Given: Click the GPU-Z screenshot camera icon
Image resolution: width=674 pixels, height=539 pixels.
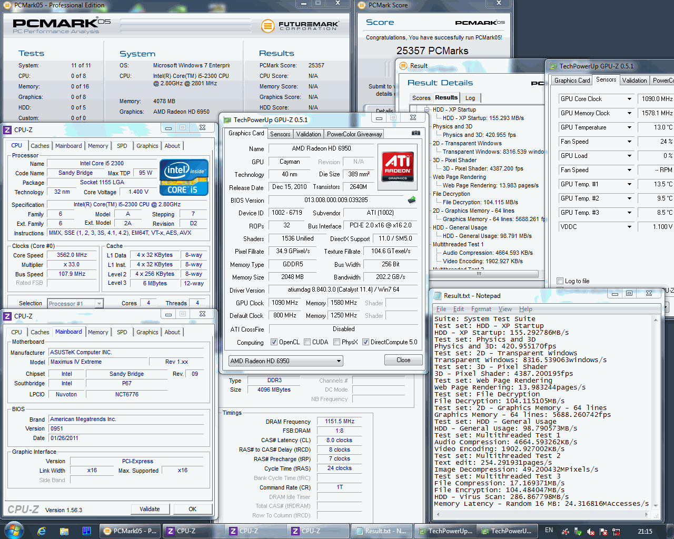Looking at the screenshot, I should [x=415, y=133].
